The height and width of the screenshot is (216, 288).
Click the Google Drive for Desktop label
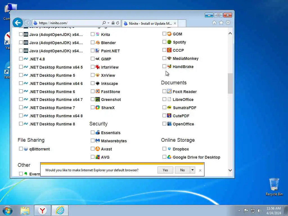coord(196,157)
